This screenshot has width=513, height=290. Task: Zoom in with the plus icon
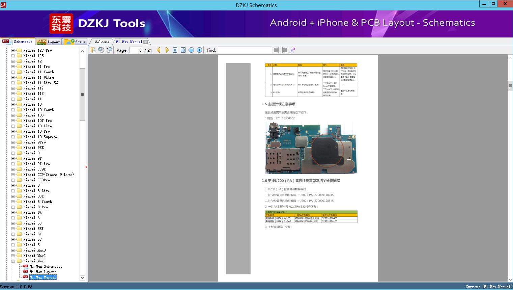pos(199,50)
